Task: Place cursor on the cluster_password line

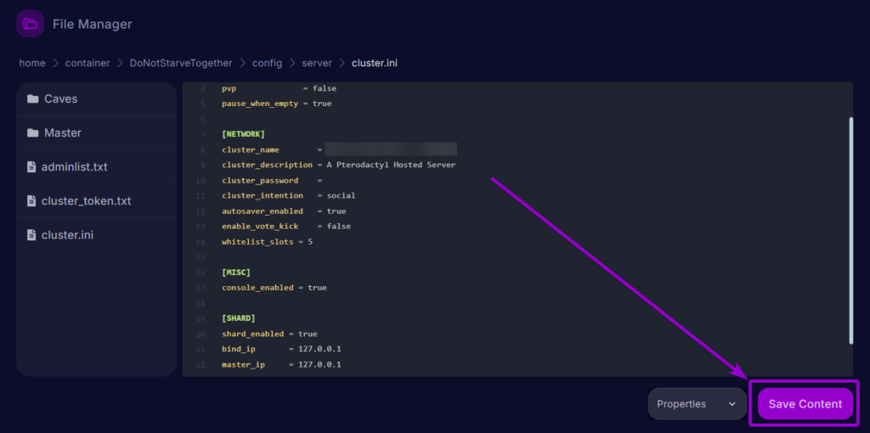Action: 260,180
